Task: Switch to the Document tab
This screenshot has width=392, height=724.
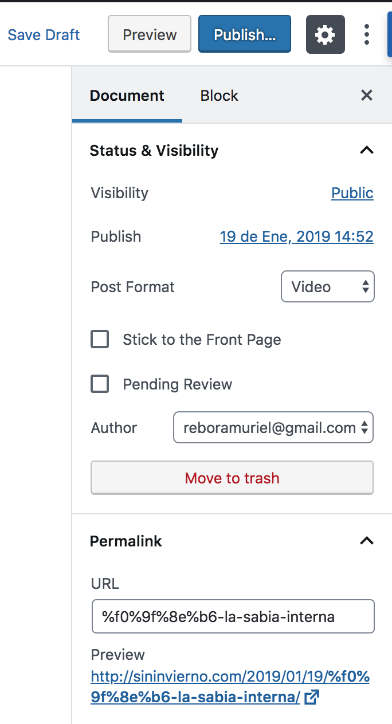Action: [x=127, y=96]
